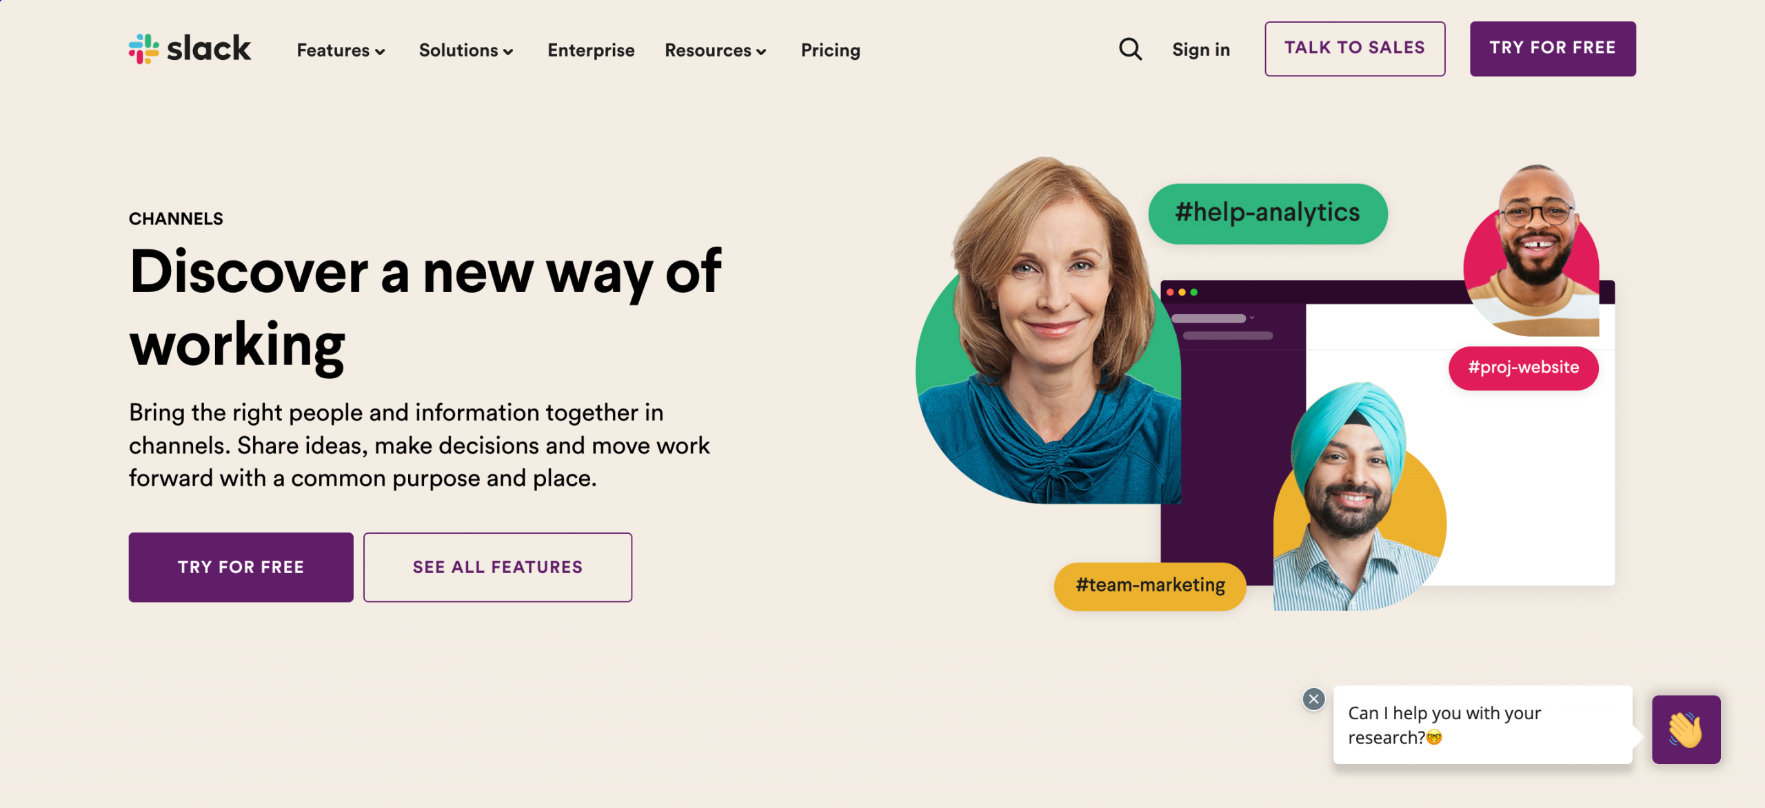This screenshot has width=1765, height=808.
Task: Click the See All Features link
Action: click(x=496, y=567)
